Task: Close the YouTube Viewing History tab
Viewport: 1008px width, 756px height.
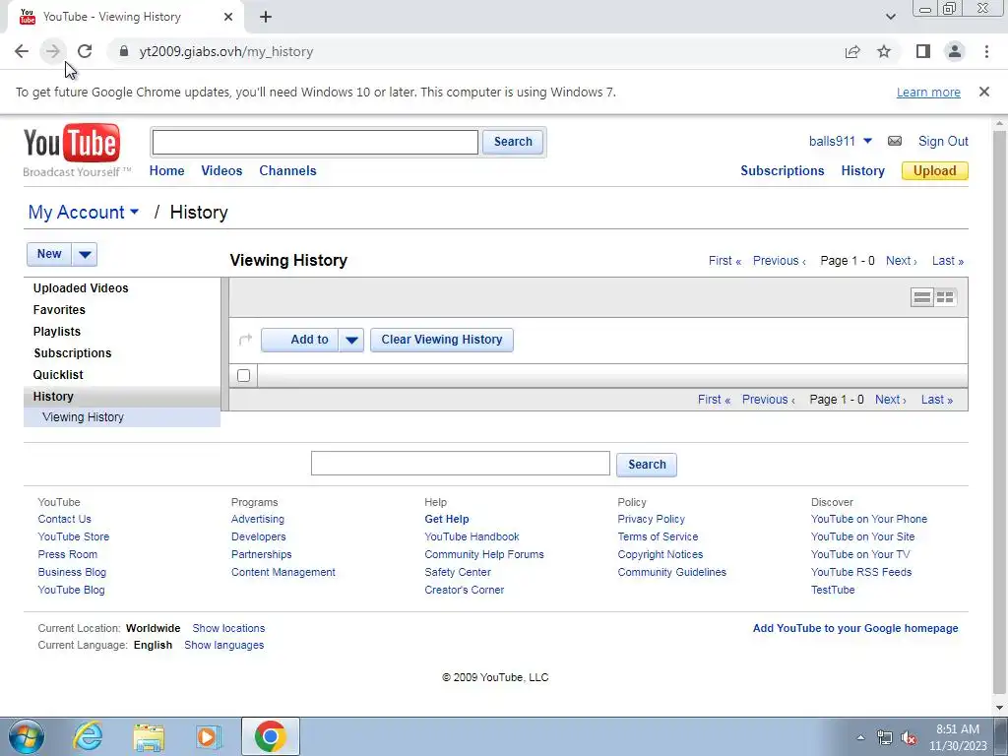Action: coord(228,17)
